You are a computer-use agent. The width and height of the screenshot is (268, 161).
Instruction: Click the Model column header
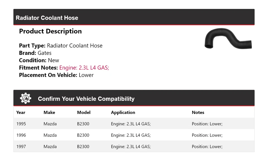coord(84,113)
